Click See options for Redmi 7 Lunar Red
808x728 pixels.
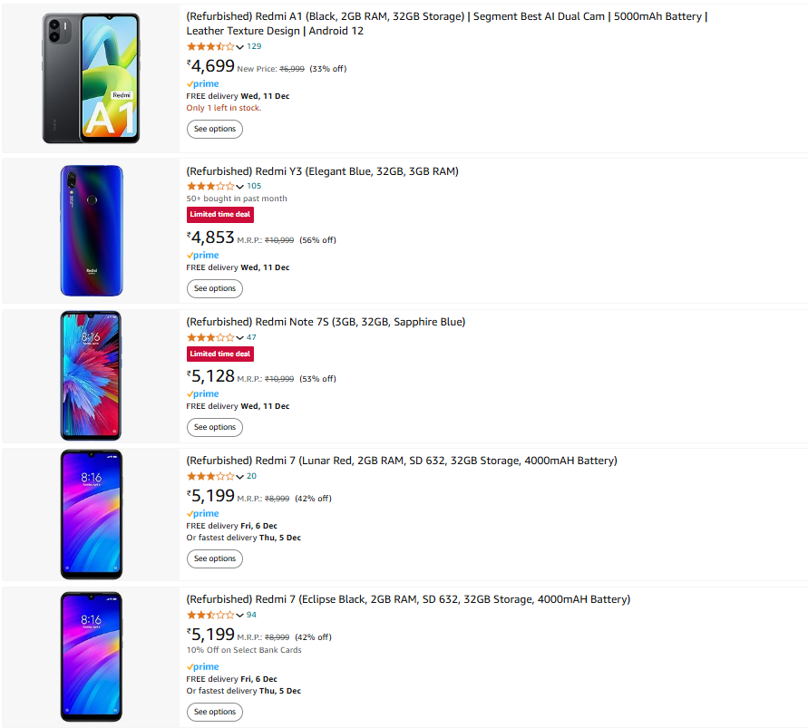click(x=214, y=558)
